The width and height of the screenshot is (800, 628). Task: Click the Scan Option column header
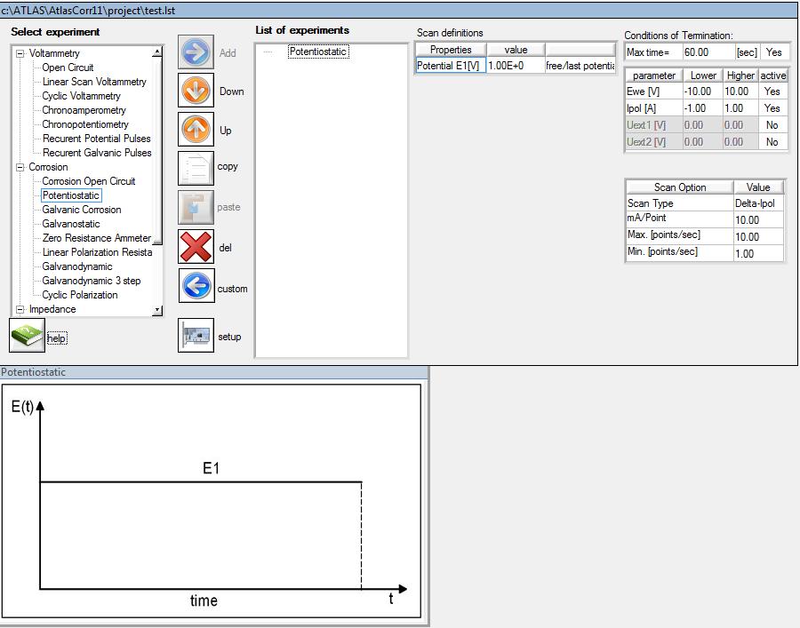coord(680,187)
